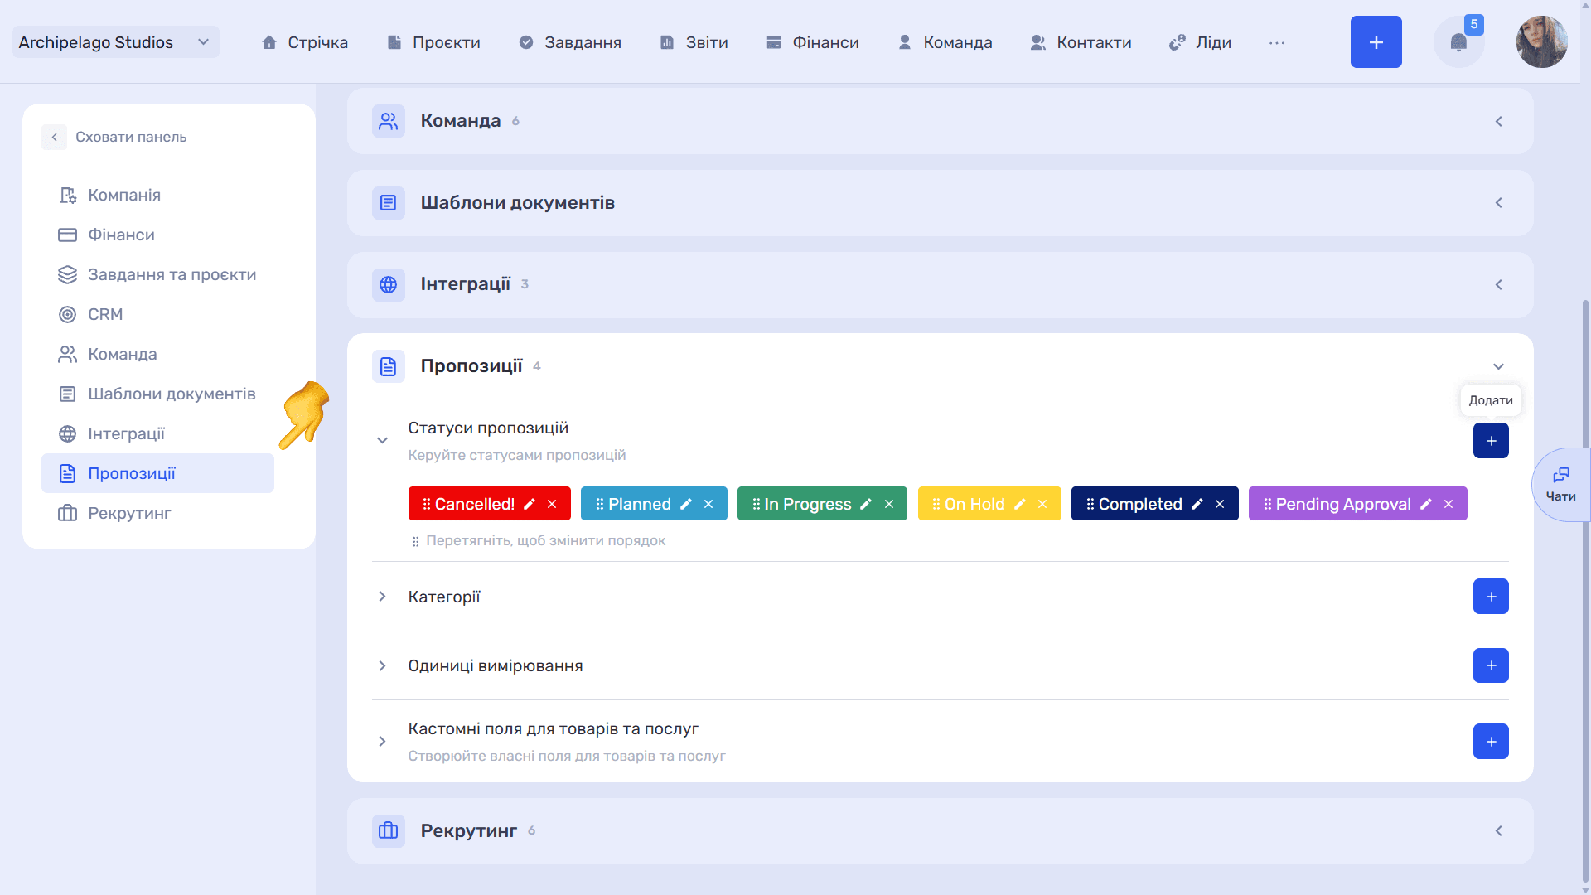Edit the Pending Approval status

tap(1425, 504)
